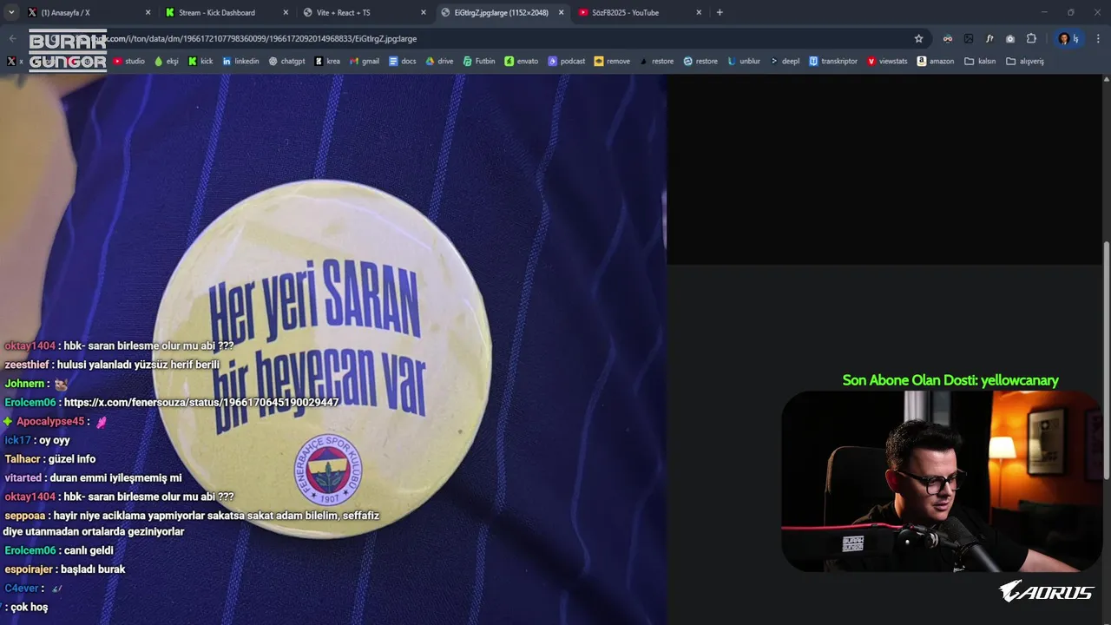Image resolution: width=1111 pixels, height=625 pixels.
Task: Expand the kalsın bookmarks folder
Action: click(x=980, y=62)
